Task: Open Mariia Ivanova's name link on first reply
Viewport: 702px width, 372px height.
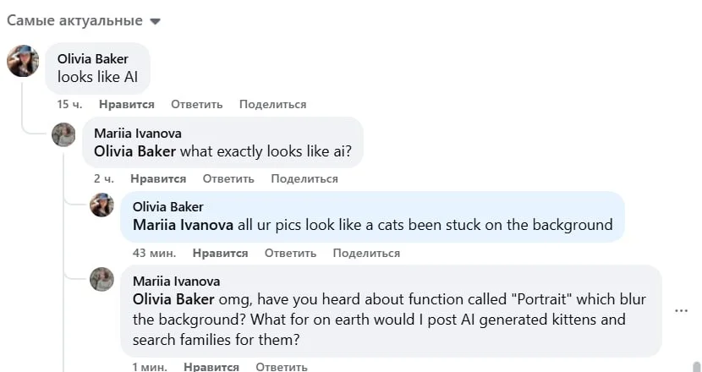Action: [x=137, y=133]
